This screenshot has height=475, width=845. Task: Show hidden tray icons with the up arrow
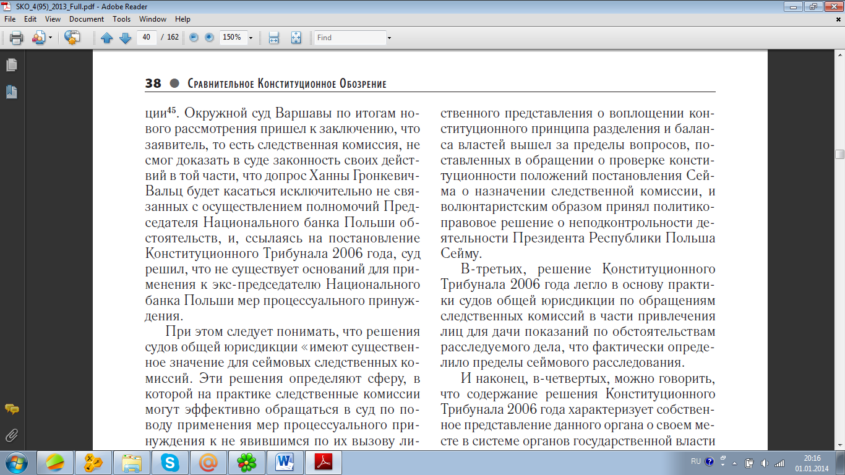pyautogui.click(x=735, y=462)
